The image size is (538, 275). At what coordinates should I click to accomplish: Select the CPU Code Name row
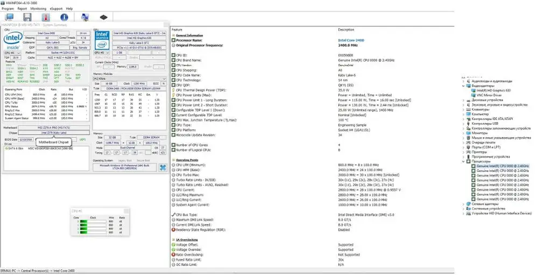pyautogui.click(x=312, y=75)
